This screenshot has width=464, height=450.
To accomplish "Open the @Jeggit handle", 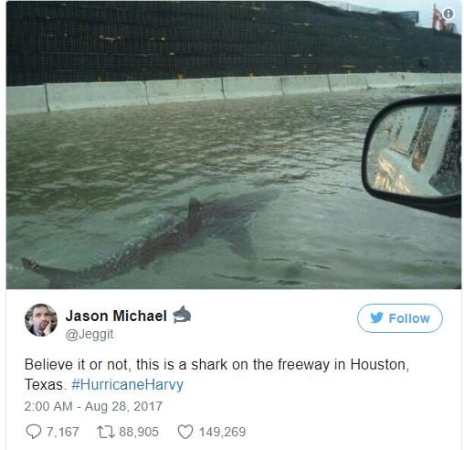I will point(90,334).
